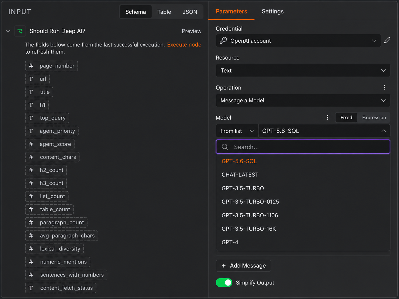Image resolution: width=399 pixels, height=299 pixels.
Task: Click the T icon beside top_query
Action: click(x=31, y=118)
